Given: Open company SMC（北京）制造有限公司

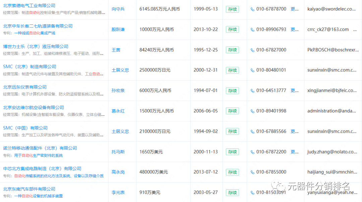Looking at the screenshot, I should tap(29, 67).
